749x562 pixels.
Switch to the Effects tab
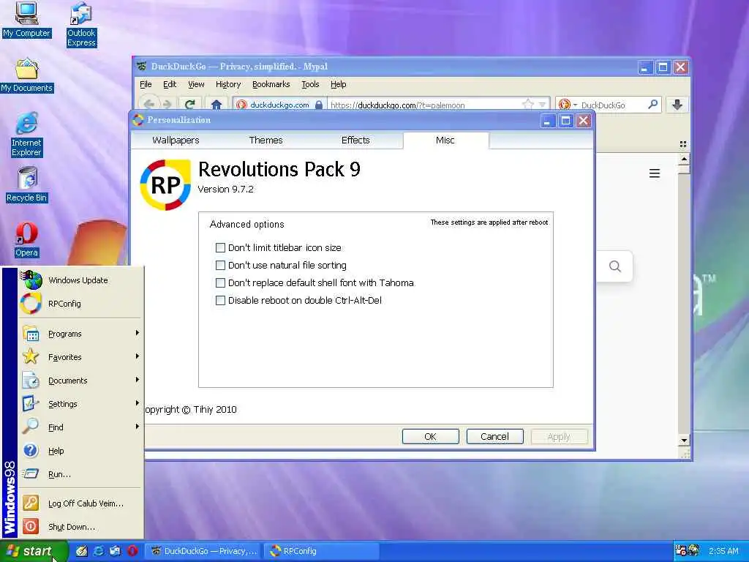click(x=355, y=140)
